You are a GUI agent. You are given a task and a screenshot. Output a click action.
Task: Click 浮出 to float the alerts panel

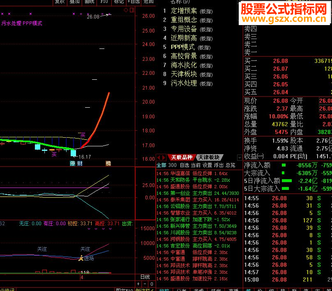(219, 165)
